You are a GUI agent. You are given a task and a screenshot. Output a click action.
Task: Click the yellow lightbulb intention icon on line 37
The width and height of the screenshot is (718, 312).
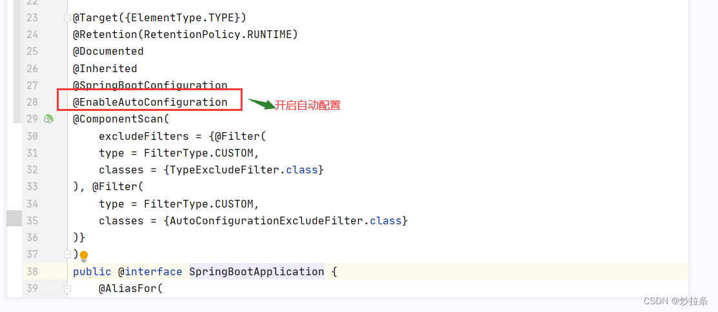coord(84,256)
